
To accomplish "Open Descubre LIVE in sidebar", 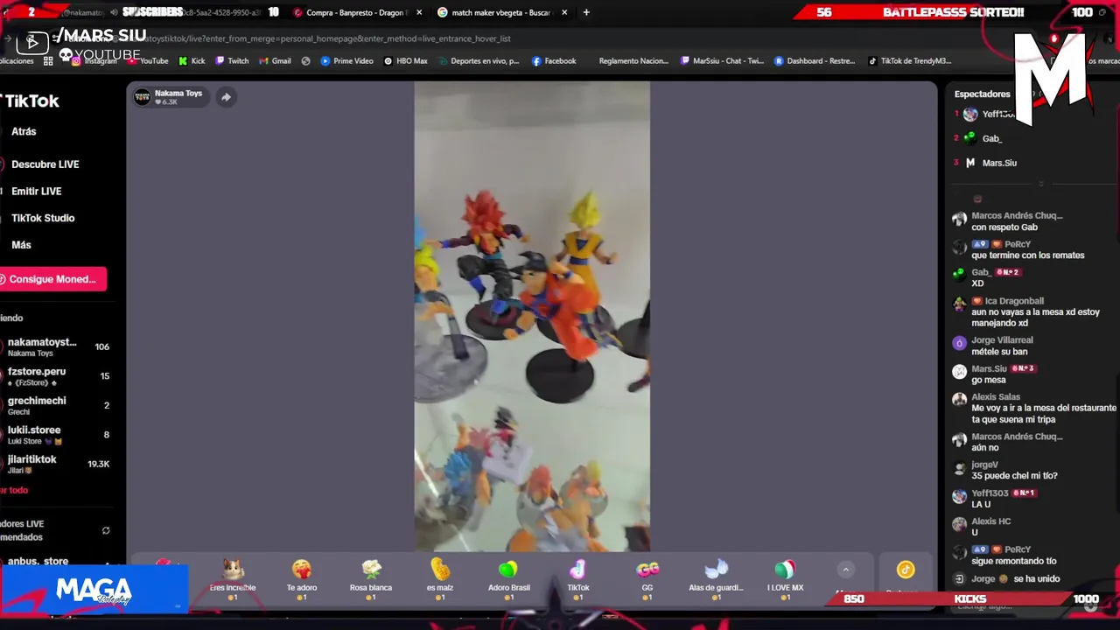I will tap(45, 164).
